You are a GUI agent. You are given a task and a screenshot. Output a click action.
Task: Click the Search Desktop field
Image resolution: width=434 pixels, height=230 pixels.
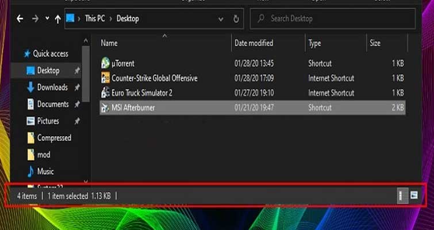pyautogui.click(x=333, y=18)
